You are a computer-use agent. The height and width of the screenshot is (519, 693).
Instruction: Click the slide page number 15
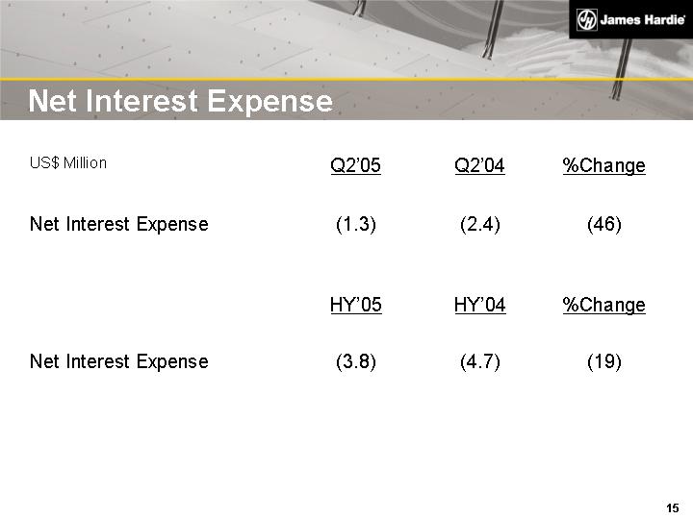tap(672, 507)
